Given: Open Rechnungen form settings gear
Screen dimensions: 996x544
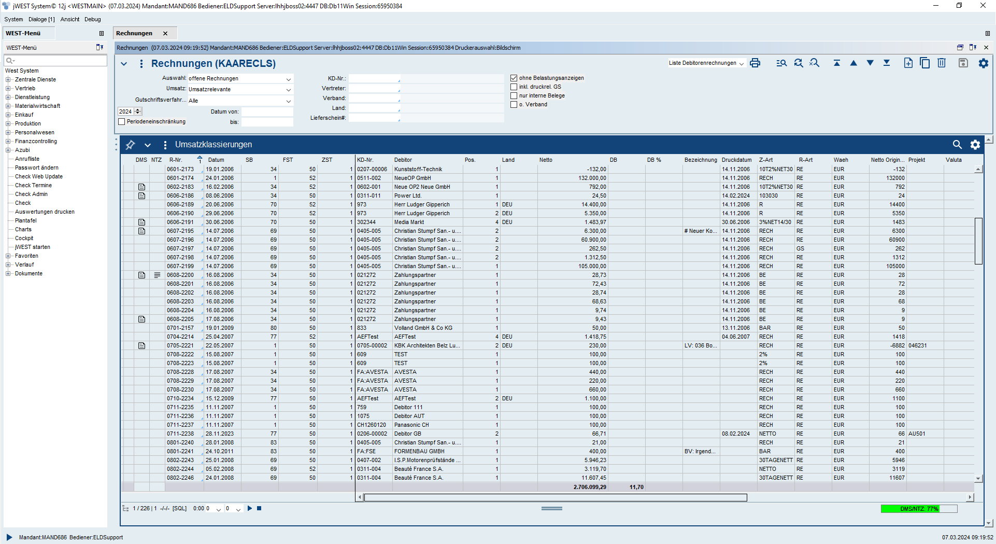Looking at the screenshot, I should click(983, 63).
